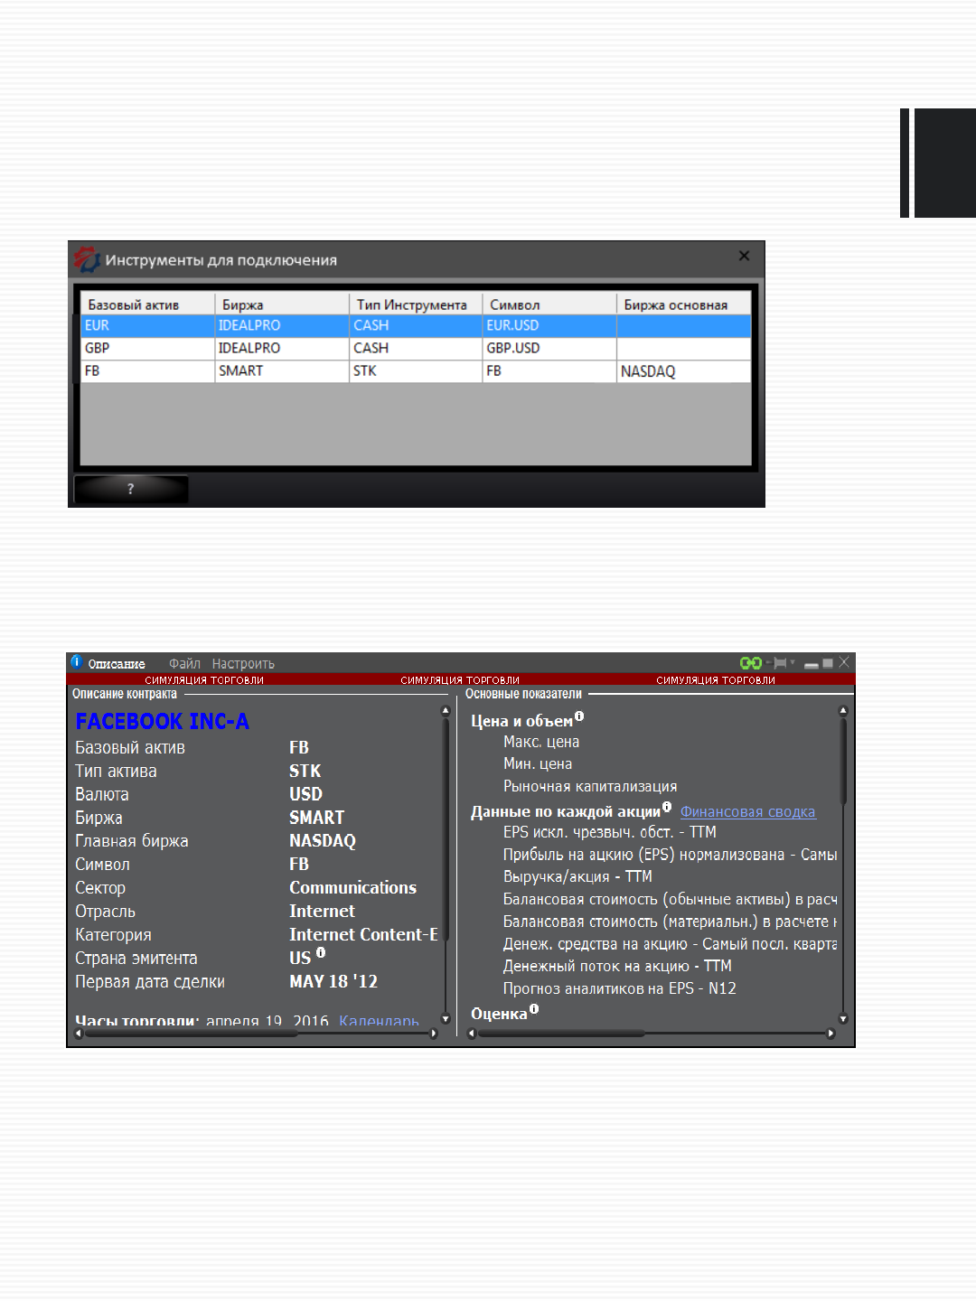Screen dimensions: 976x1301
Task: Click EPS искл. чрезвыч. обст. - TTM
Action: pos(610,832)
